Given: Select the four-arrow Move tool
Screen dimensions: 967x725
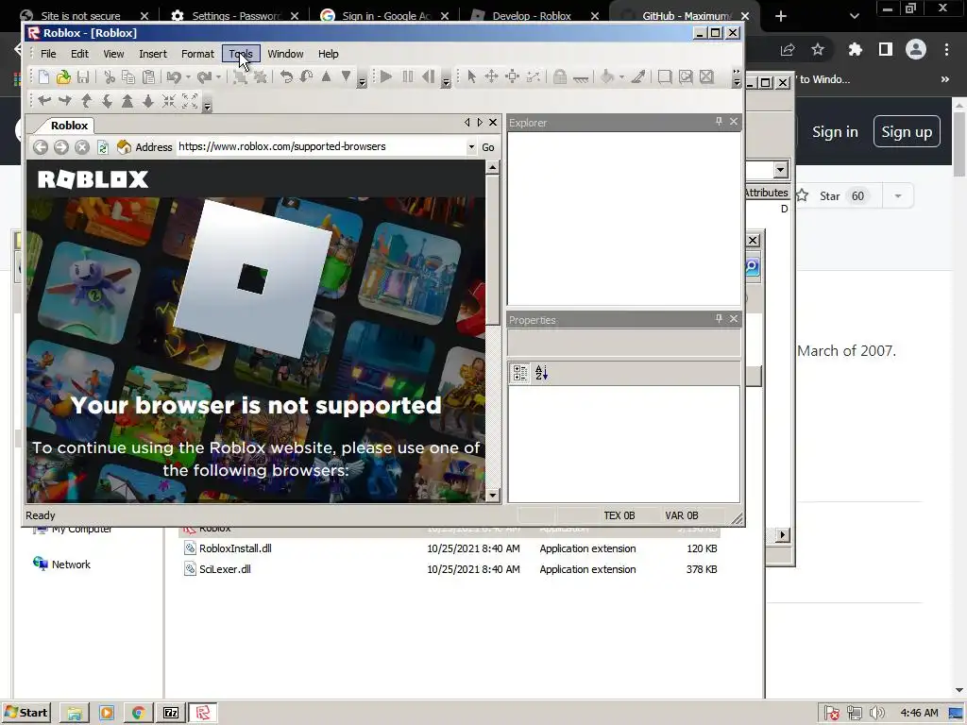Looking at the screenshot, I should click(491, 77).
